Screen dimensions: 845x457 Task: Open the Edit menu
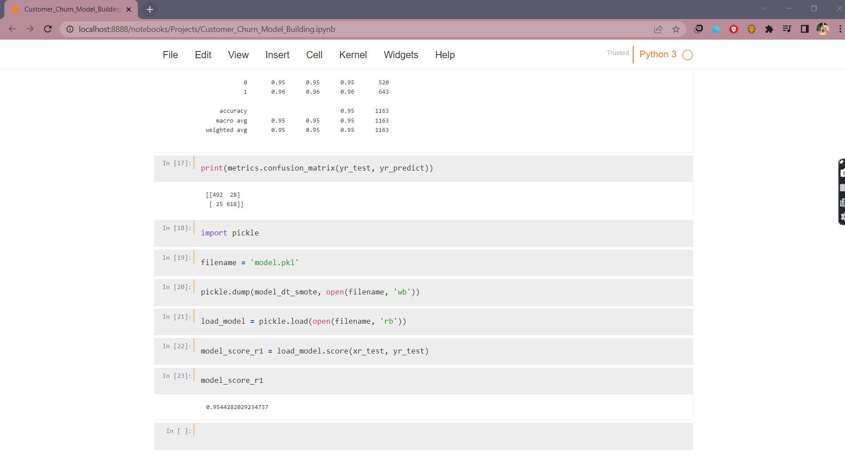(203, 55)
